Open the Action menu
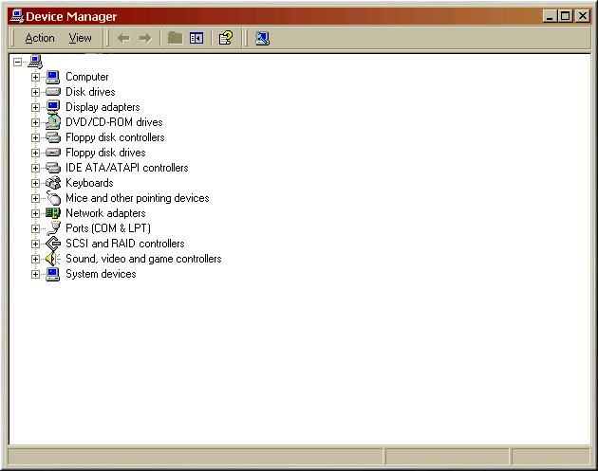598x471 pixels. 40,38
